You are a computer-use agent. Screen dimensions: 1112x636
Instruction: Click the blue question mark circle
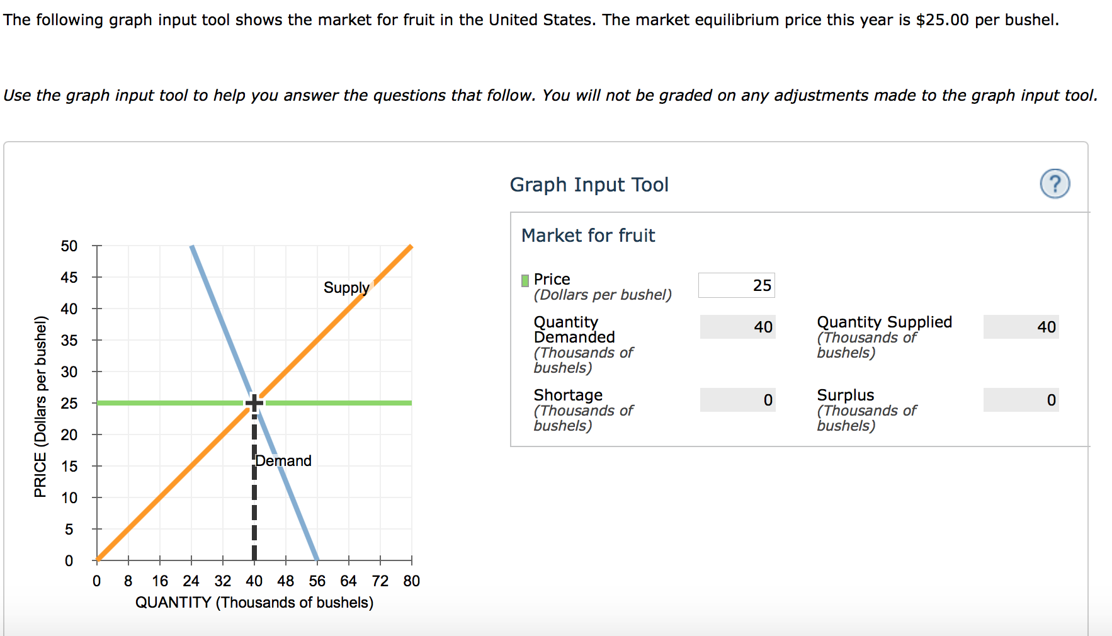pos(1057,185)
